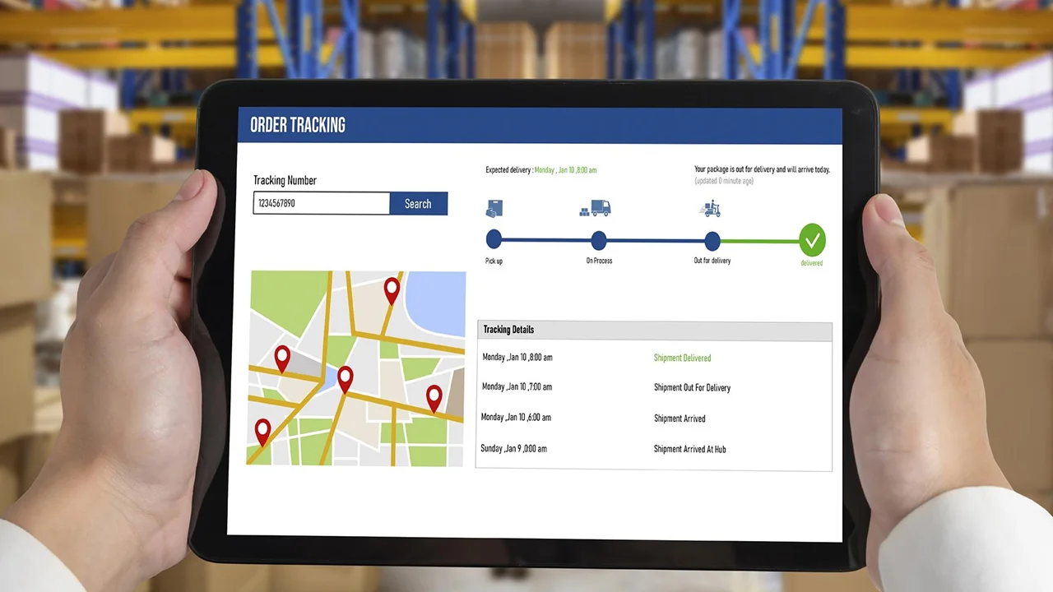
Task: Focus the Tracking Number input field
Action: click(x=322, y=203)
